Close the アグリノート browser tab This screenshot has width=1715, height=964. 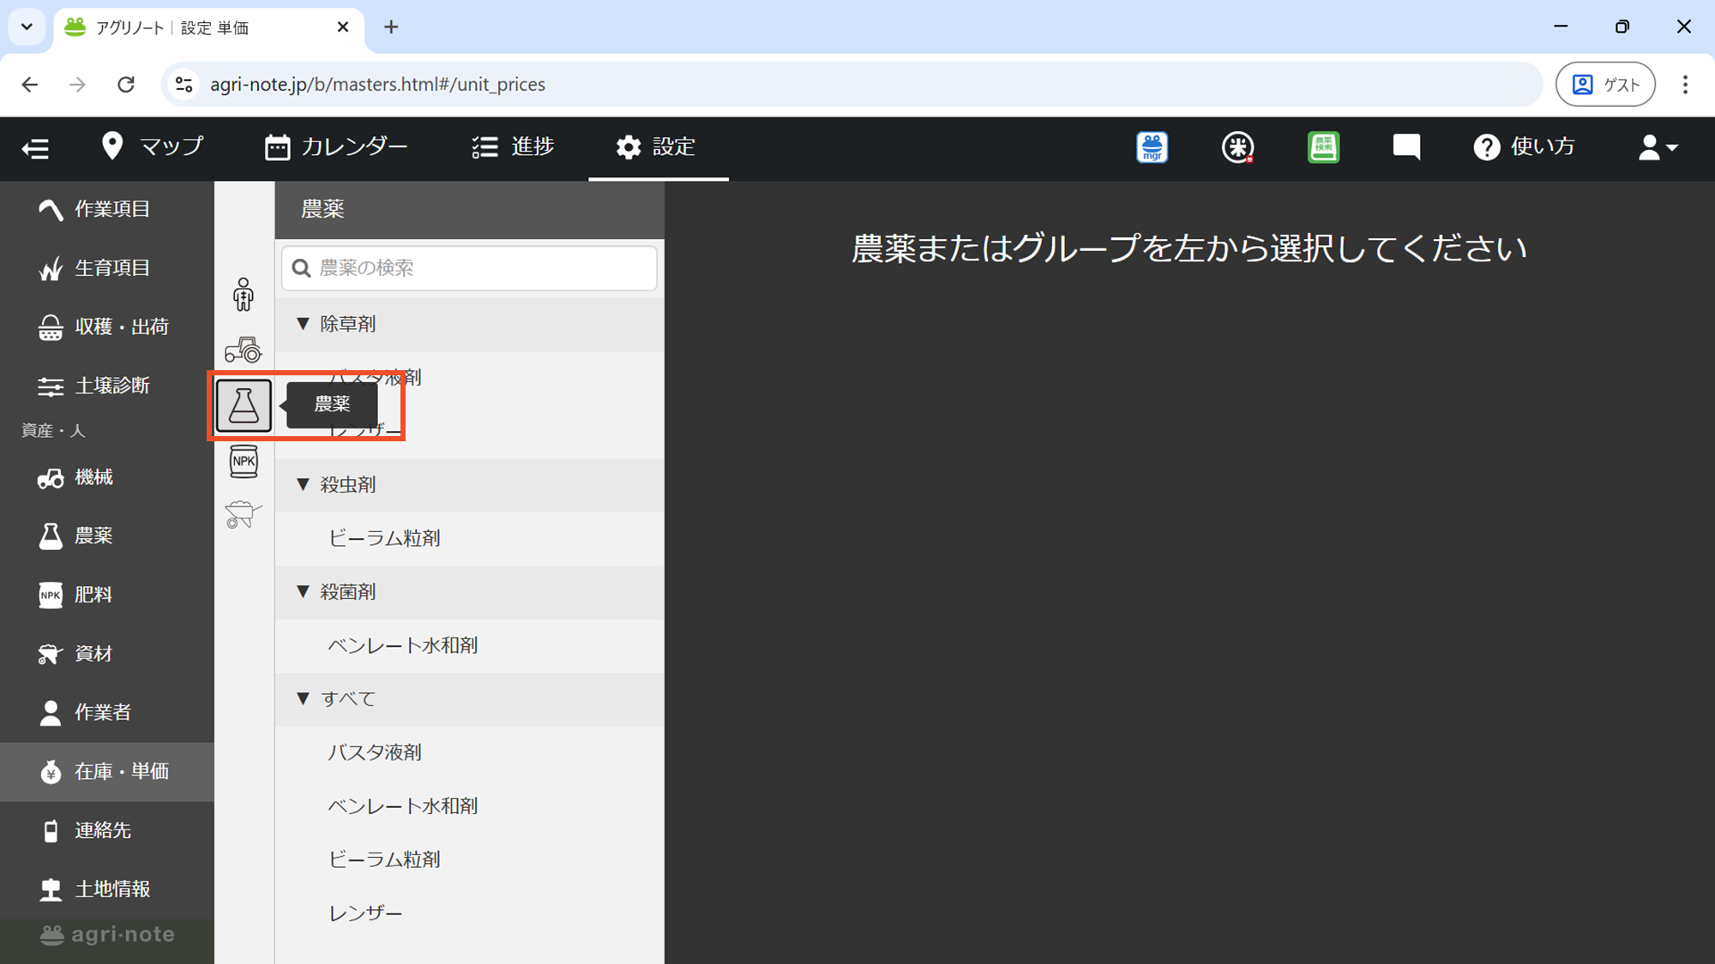pyautogui.click(x=343, y=27)
